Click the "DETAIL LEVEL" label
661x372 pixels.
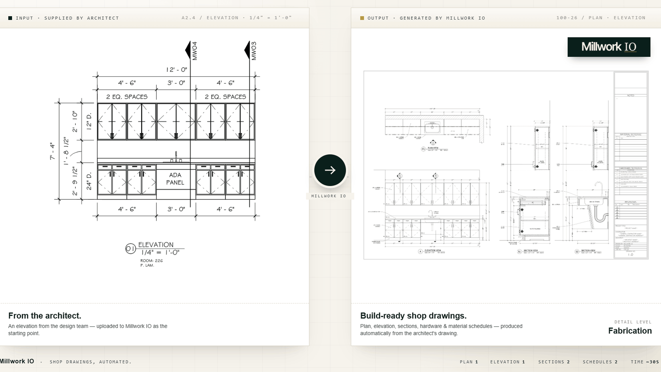click(x=633, y=322)
